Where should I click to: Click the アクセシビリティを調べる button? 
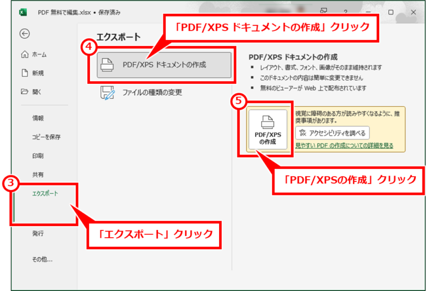pyautogui.click(x=332, y=133)
